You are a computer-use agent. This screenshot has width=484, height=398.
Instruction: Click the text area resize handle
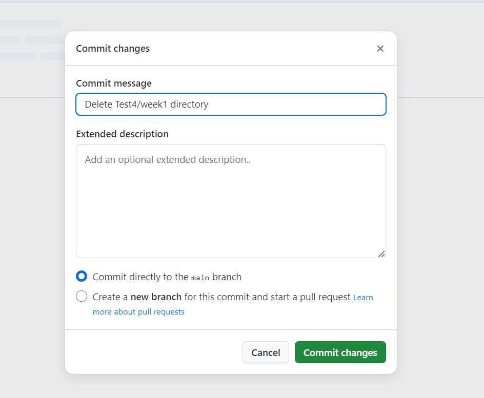click(x=381, y=254)
